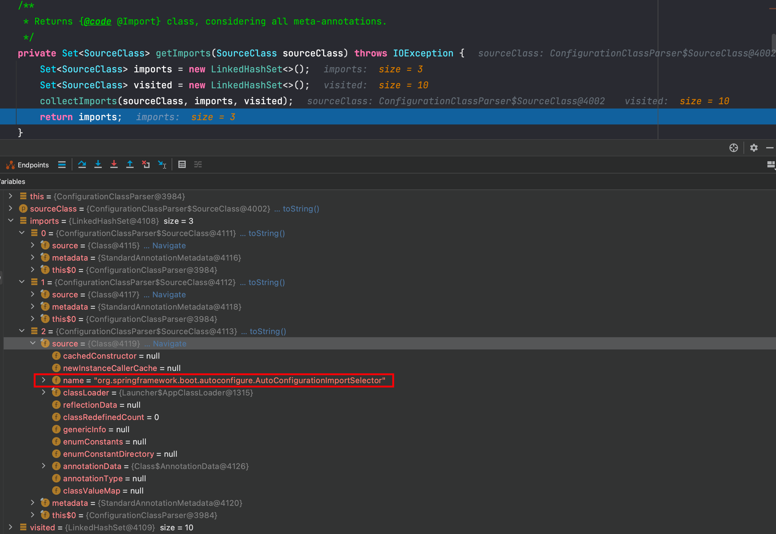Viewport: 776px width, 534px height.
Task: Expand the name string field
Action: click(44, 380)
